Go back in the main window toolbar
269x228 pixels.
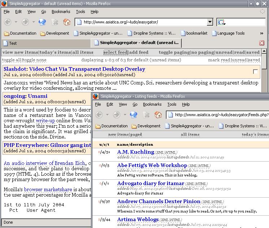pyautogui.click(x=8, y=22)
